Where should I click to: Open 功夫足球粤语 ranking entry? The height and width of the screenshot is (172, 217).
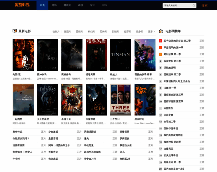171,155
